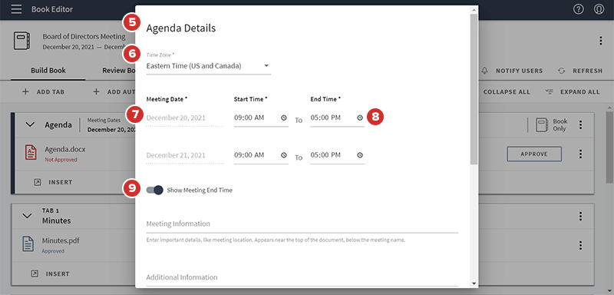Screen dimensions: 614x295
Task: Click the Book Only icon in Agenda
Action: 542,125
